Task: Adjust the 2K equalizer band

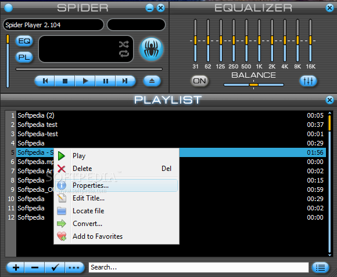Action: pos(272,41)
